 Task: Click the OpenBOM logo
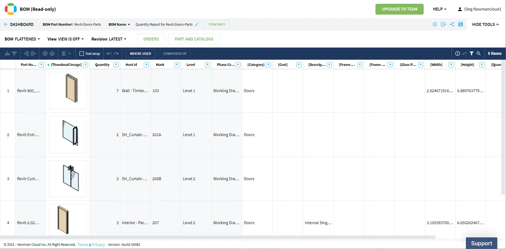(11, 9)
